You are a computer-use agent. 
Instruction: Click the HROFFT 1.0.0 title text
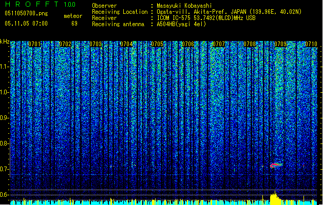pyautogui.click(x=40, y=4)
